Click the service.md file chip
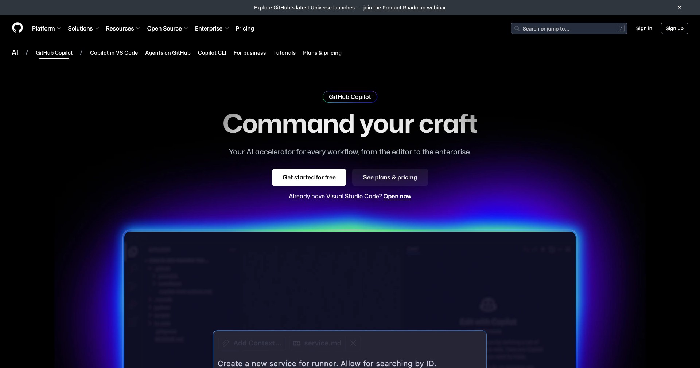700x368 pixels. click(x=318, y=343)
